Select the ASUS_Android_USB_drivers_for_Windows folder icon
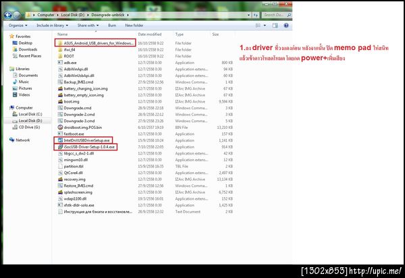405x278 pixels. click(x=60, y=43)
